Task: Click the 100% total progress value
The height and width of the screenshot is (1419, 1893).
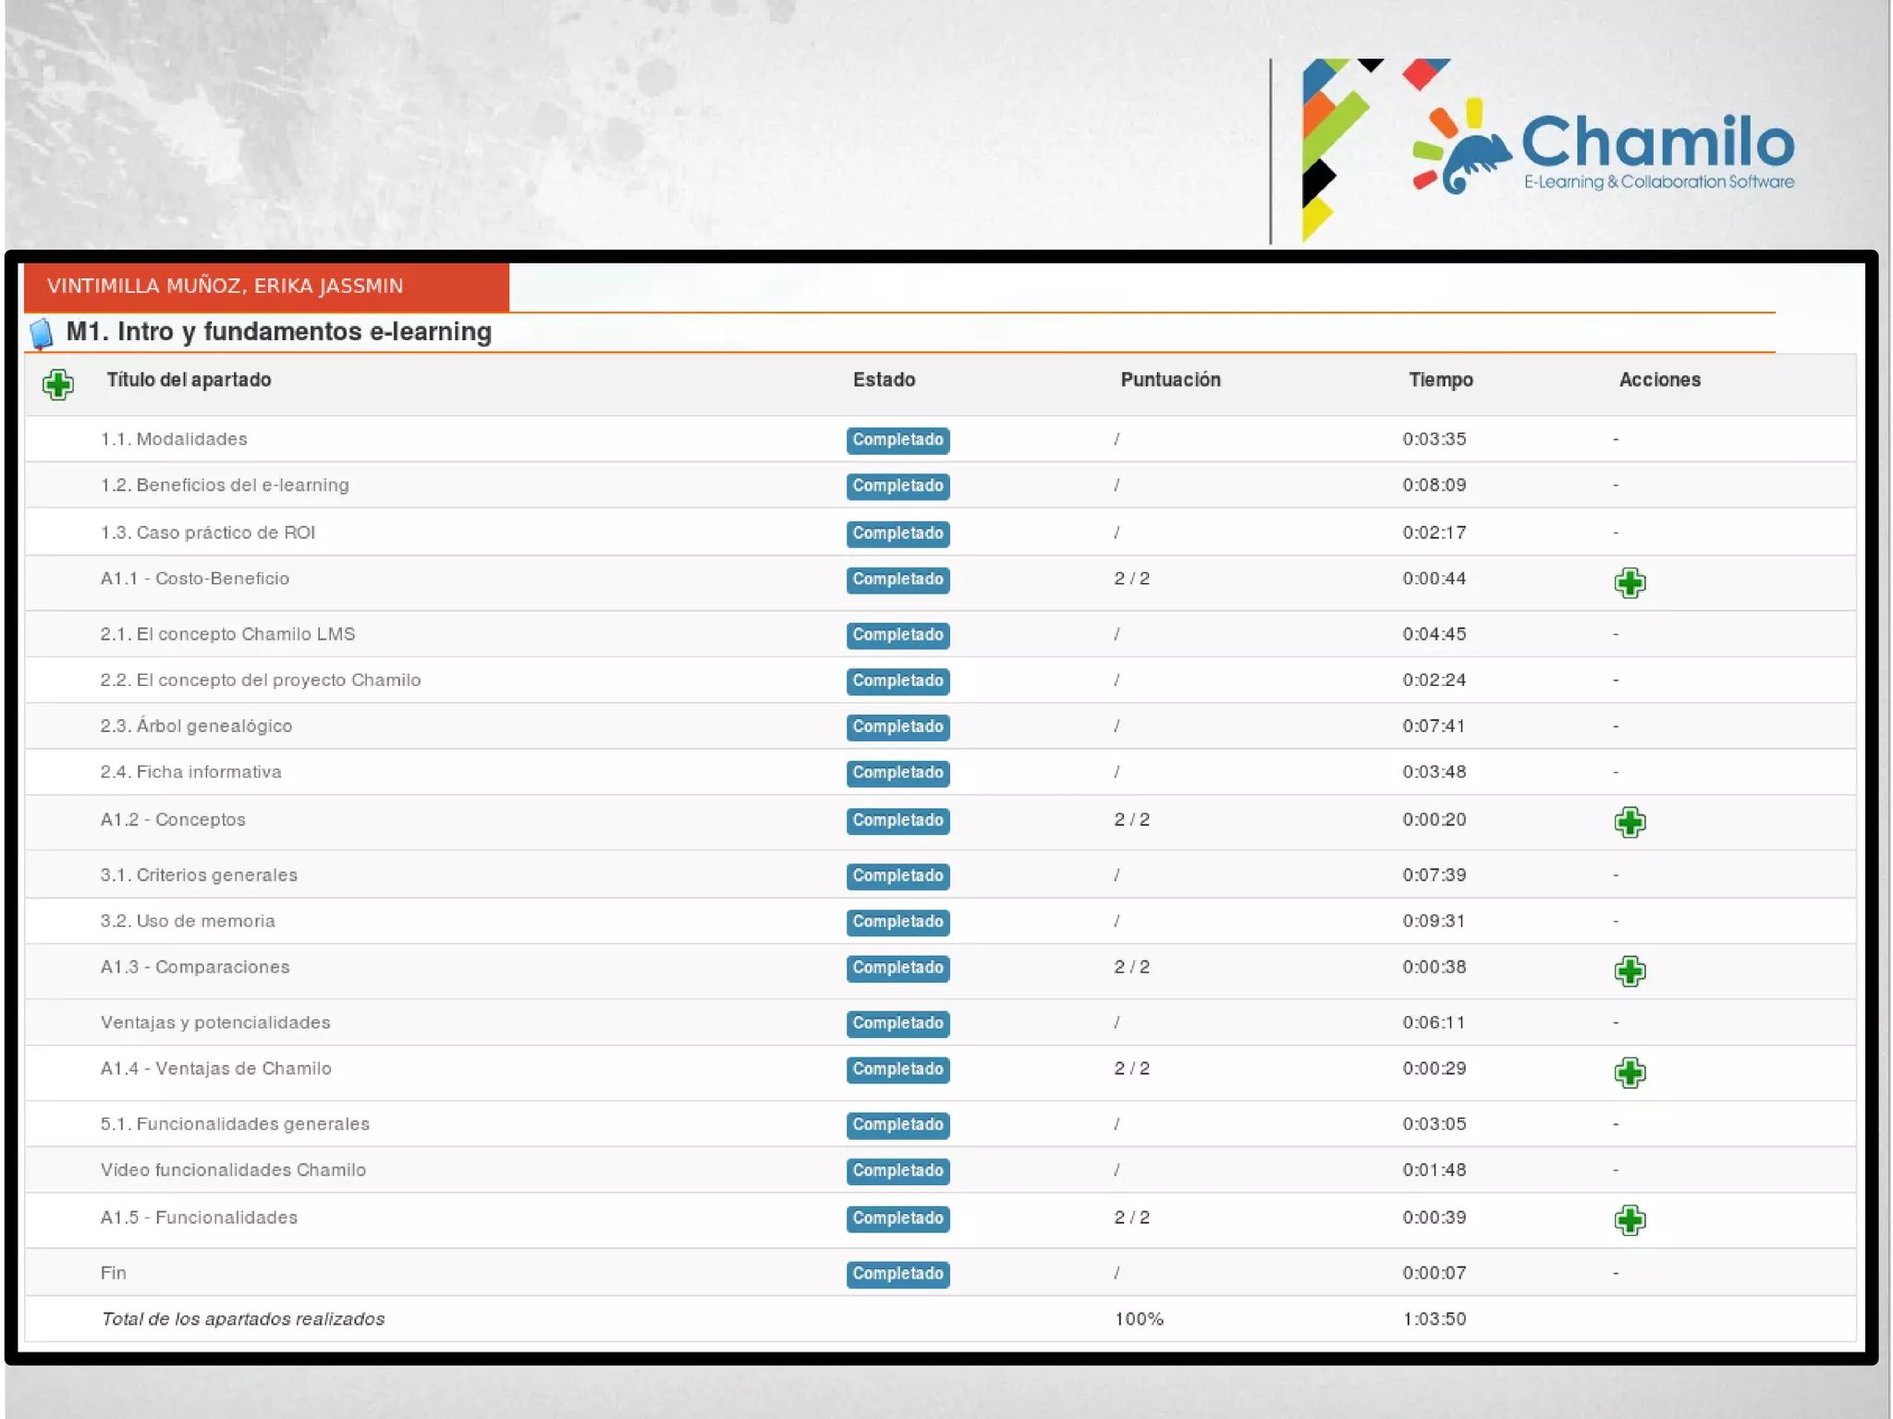Action: point(1139,1319)
